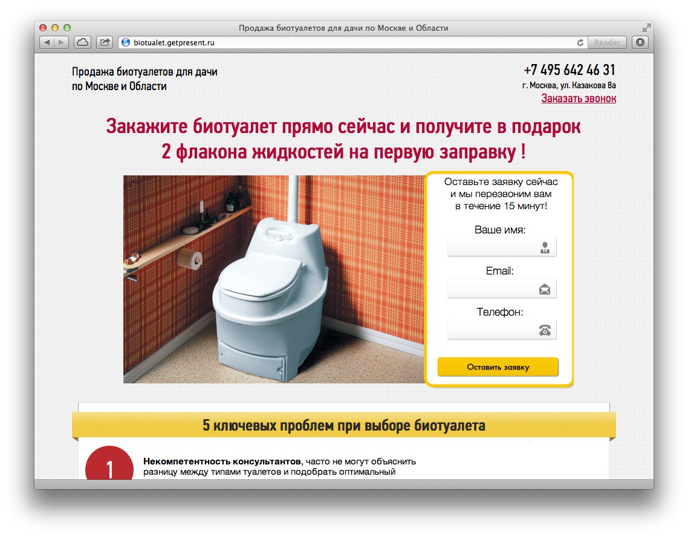Viewport: 688px width, 537px height.
Task: Click the biotoilet product photo
Action: point(274,279)
